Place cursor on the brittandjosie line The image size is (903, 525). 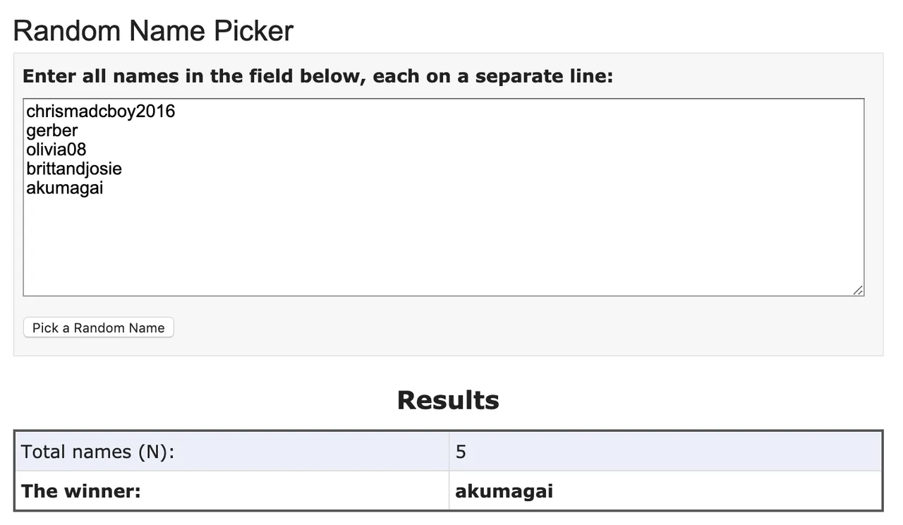(74, 169)
